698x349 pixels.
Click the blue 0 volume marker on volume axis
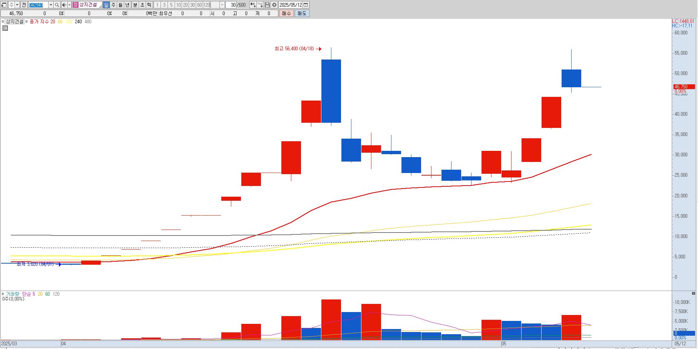click(x=684, y=333)
